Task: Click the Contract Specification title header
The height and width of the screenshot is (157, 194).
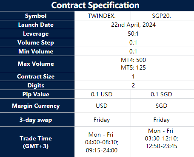Action: pyautogui.click(x=95, y=6)
